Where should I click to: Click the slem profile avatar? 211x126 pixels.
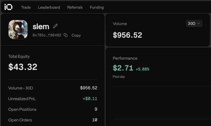coord(18,29)
